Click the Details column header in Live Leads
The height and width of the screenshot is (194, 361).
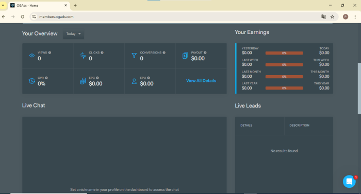247,126
